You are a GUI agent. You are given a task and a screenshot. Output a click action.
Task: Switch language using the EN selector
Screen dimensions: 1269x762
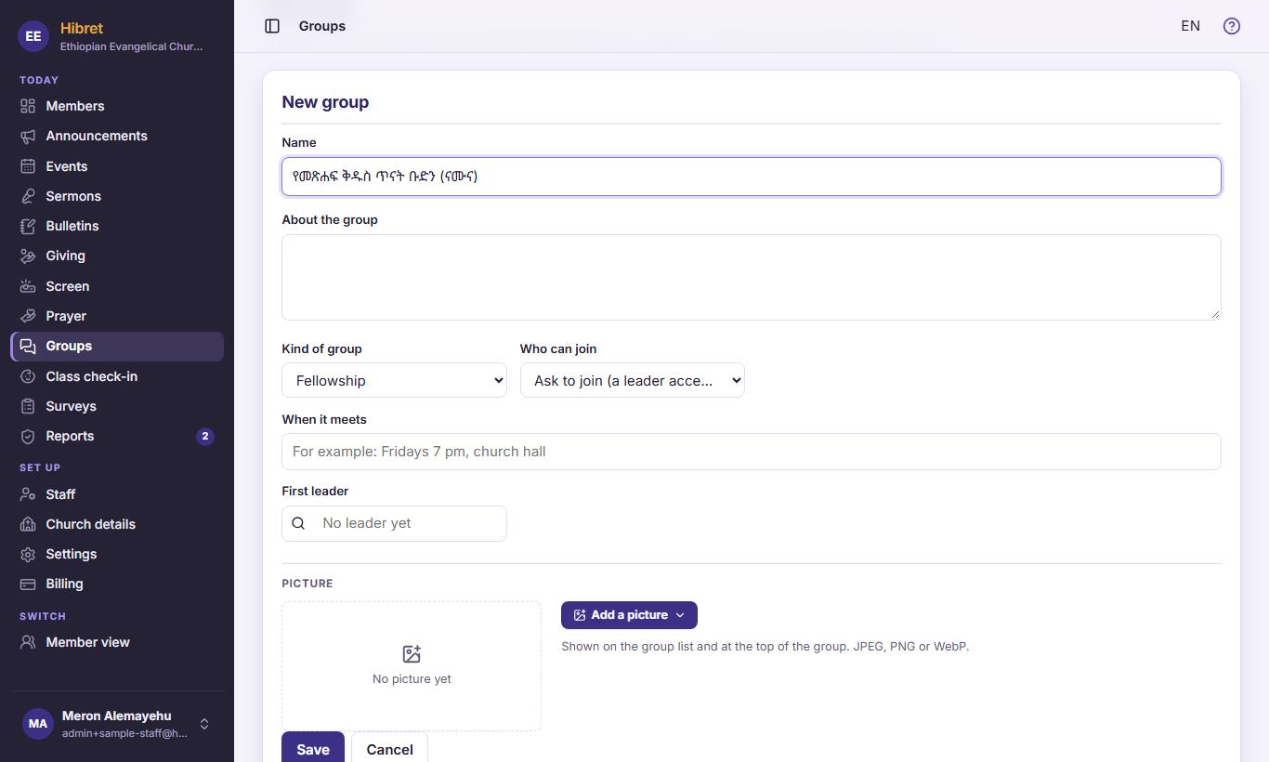pos(1190,26)
